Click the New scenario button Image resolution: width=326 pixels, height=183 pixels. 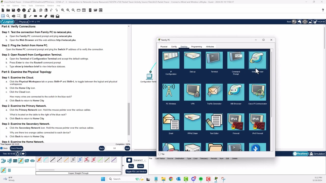(x=131, y=166)
